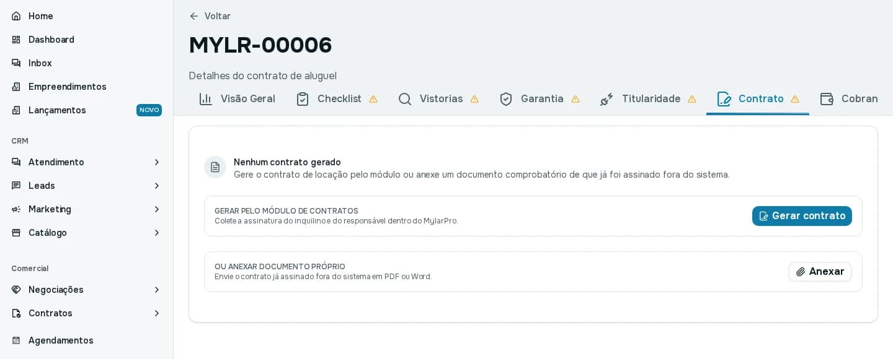Click the back arrow icon beside Voltar
Viewport: 893px width, 359px height.
click(194, 16)
